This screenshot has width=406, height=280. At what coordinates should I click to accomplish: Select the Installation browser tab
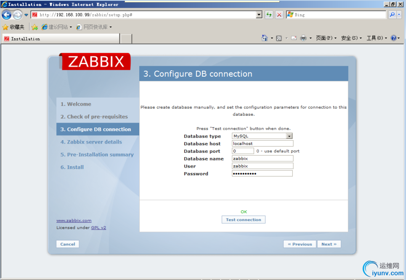61,39
